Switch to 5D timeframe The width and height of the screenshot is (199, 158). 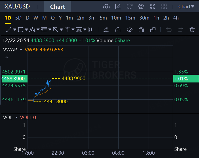pos(19,18)
